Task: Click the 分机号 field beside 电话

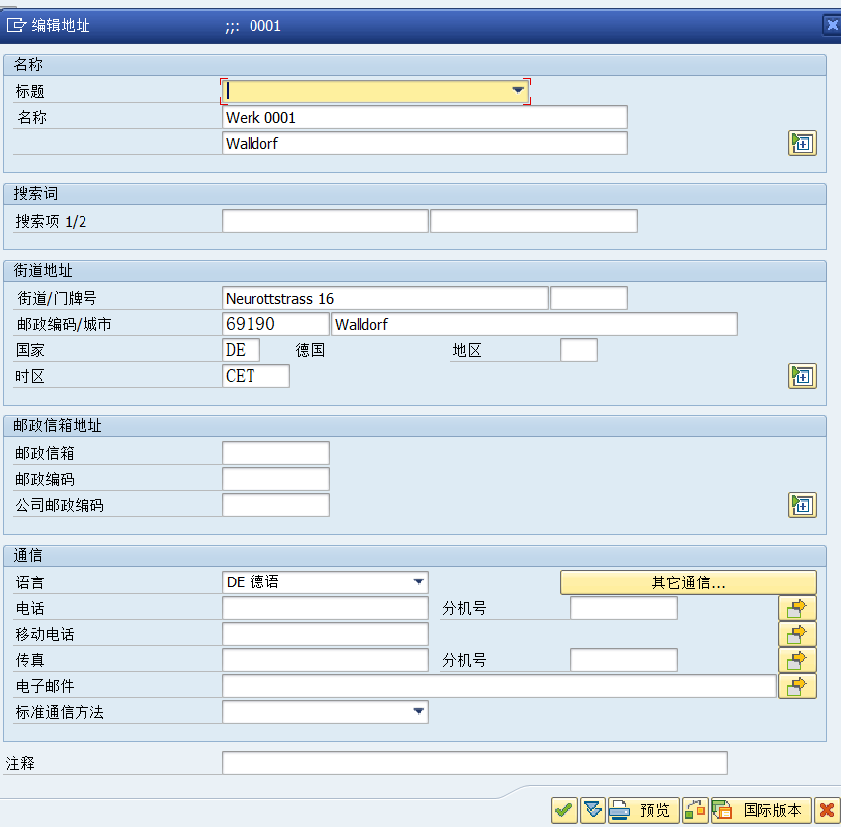Action: click(x=623, y=608)
